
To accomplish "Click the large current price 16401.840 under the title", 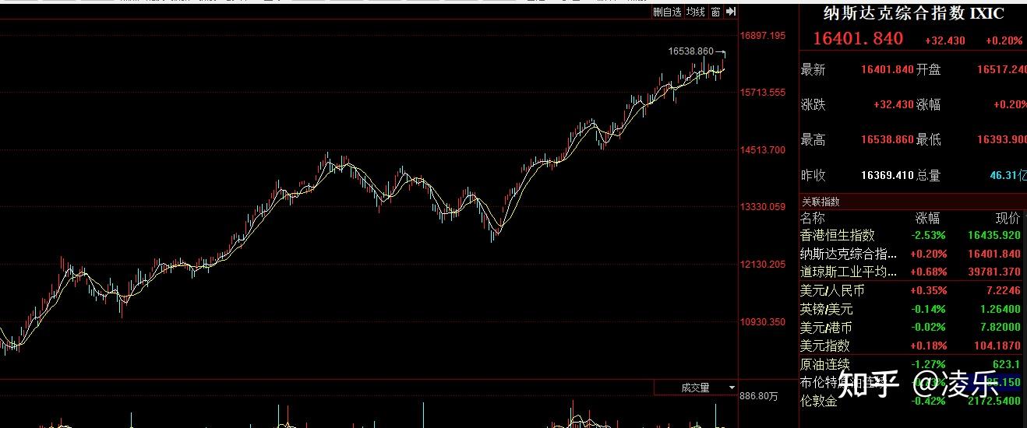I will click(x=858, y=39).
